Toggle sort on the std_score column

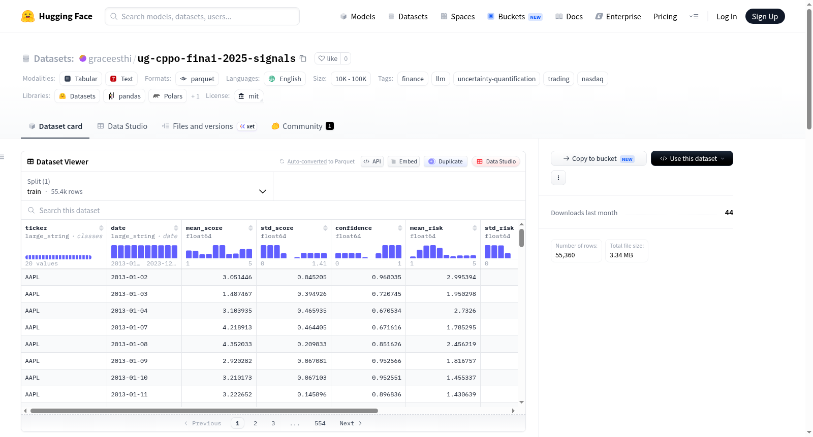click(x=325, y=228)
